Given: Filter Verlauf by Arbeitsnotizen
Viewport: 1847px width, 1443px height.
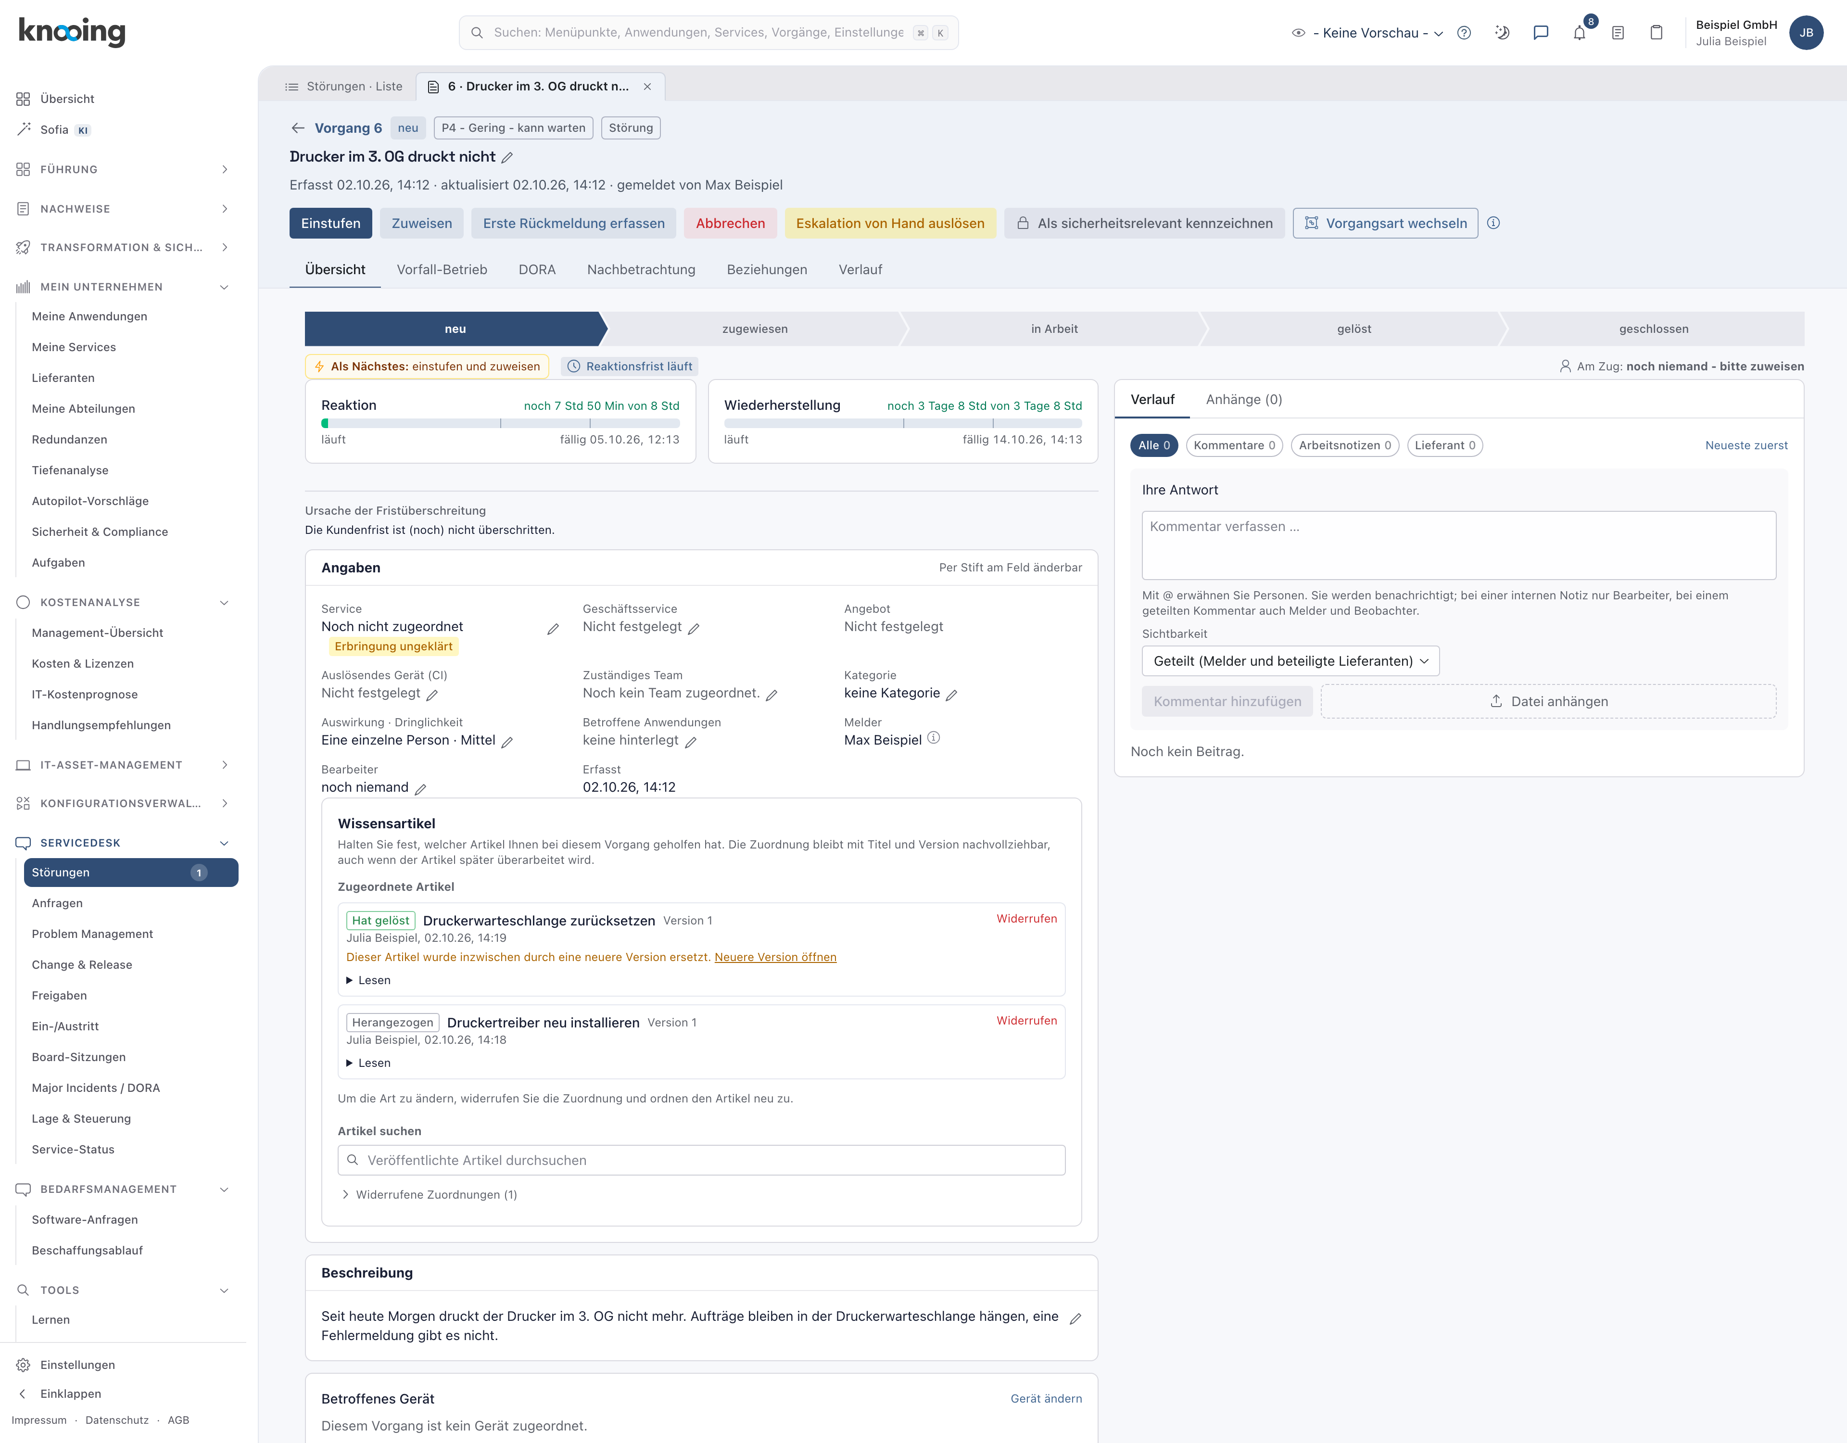Looking at the screenshot, I should (x=1345, y=445).
